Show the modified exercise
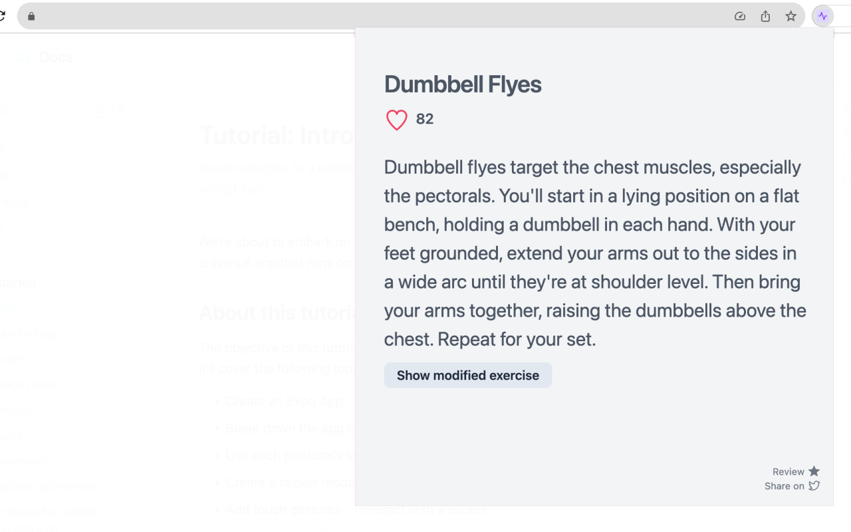 pos(468,375)
